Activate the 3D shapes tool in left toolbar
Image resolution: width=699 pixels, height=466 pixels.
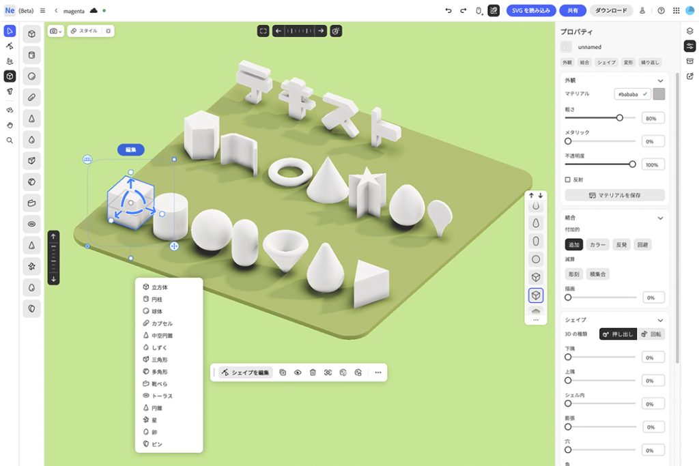click(10, 76)
